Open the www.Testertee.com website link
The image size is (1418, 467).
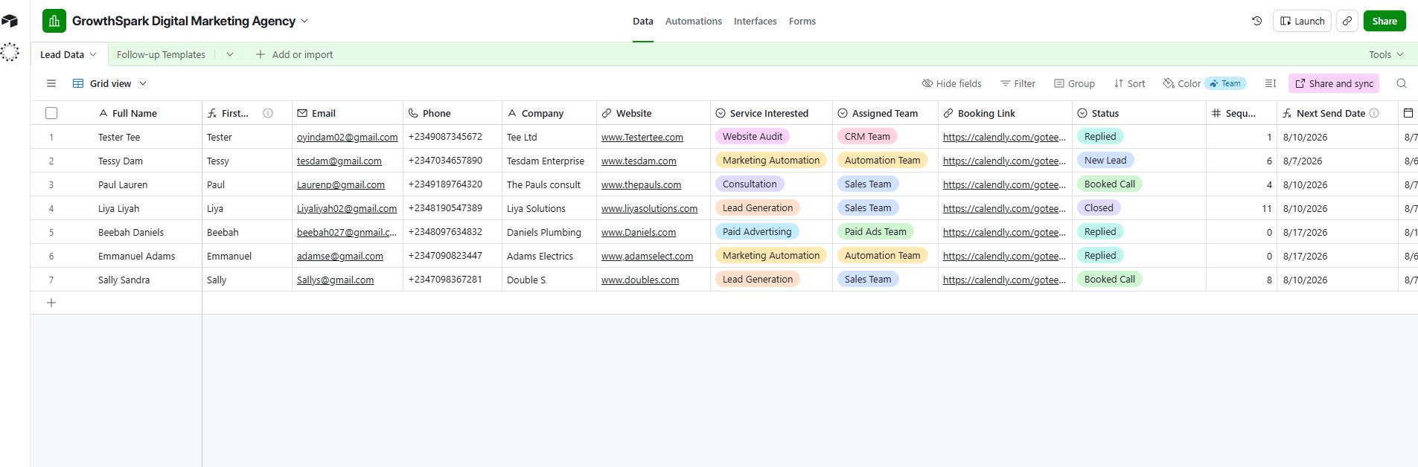coord(642,137)
